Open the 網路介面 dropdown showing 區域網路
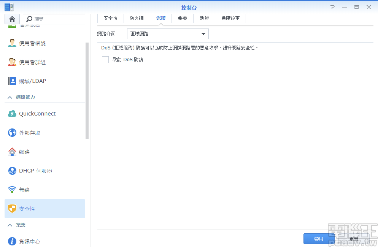The image size is (378, 247). coord(167,33)
